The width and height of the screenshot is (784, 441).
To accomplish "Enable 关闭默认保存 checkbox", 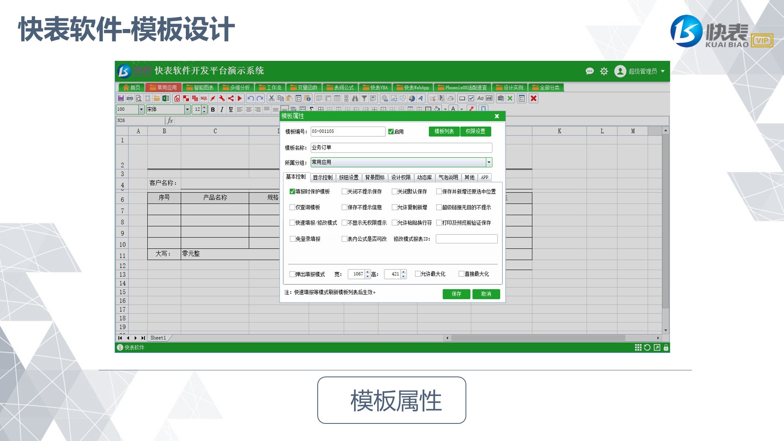I will 394,192.
